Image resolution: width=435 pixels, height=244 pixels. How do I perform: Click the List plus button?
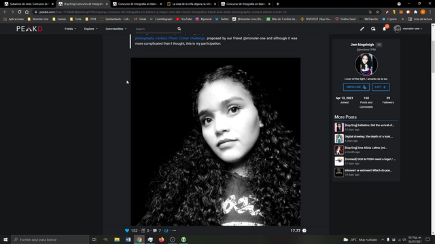tap(381, 87)
